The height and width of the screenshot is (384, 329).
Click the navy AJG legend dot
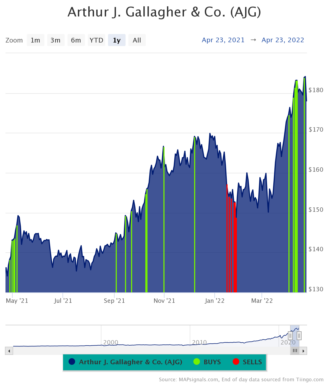pos(72,362)
